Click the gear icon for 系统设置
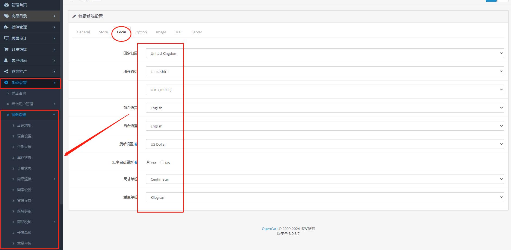The height and width of the screenshot is (250, 511). click(x=6, y=83)
